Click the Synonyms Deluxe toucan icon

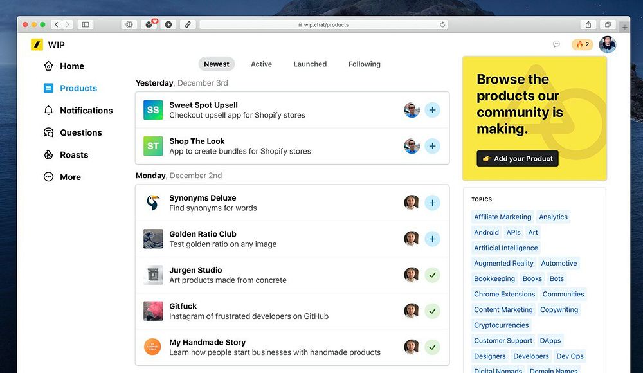pos(153,203)
